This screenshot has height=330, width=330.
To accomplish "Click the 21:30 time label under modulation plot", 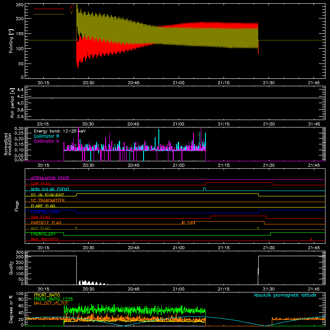I will coord(269,165).
